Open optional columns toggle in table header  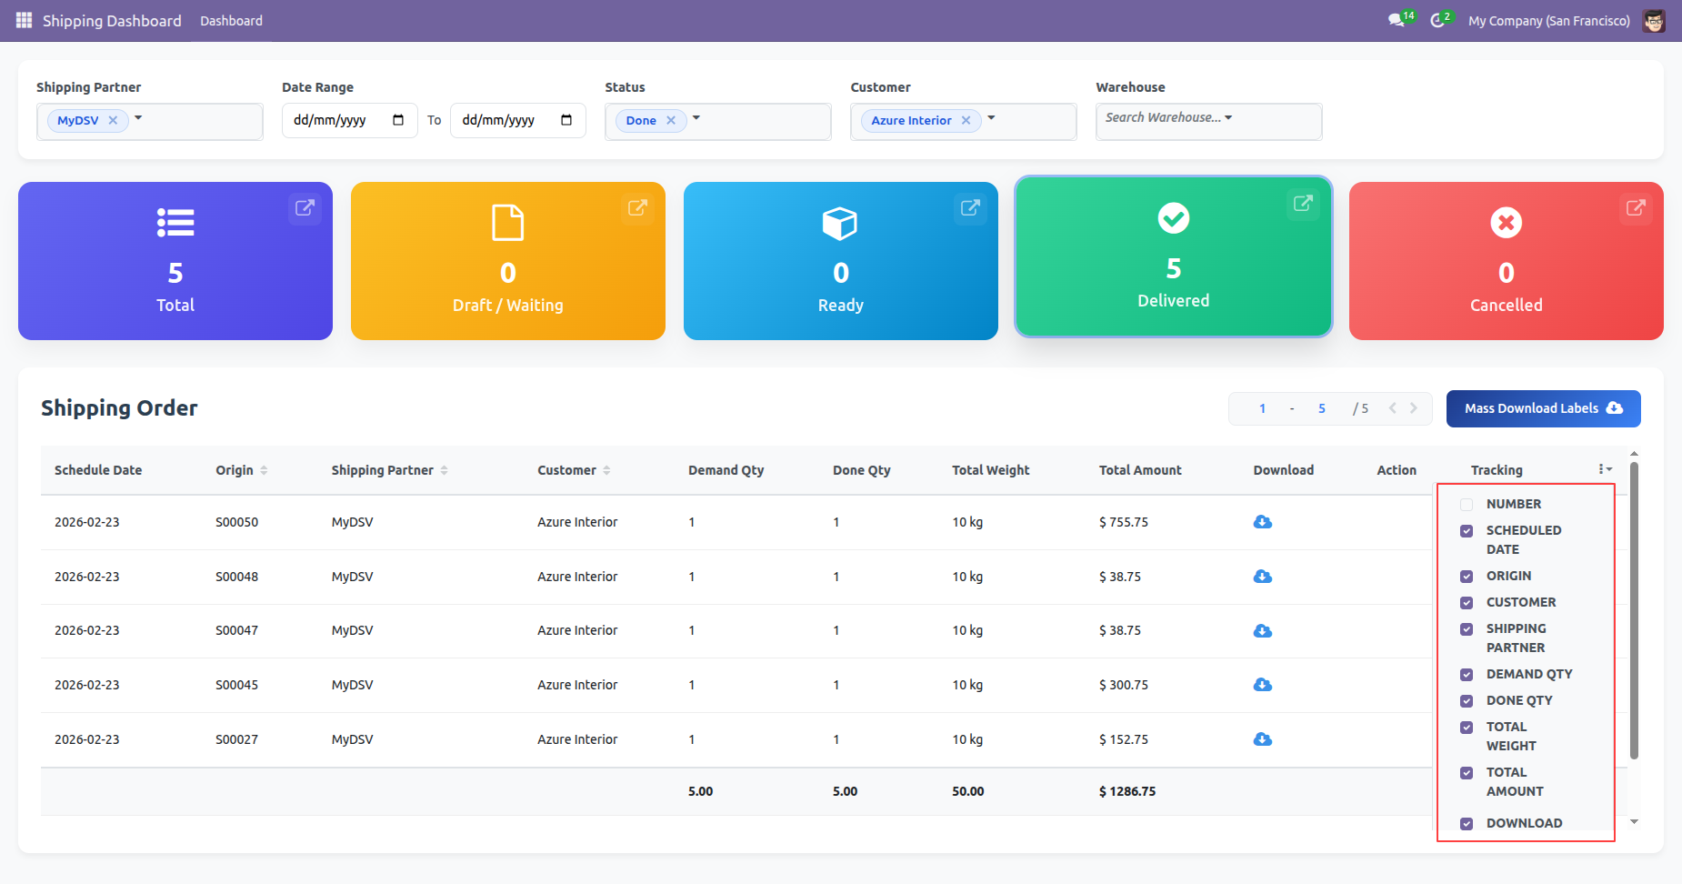(x=1605, y=469)
